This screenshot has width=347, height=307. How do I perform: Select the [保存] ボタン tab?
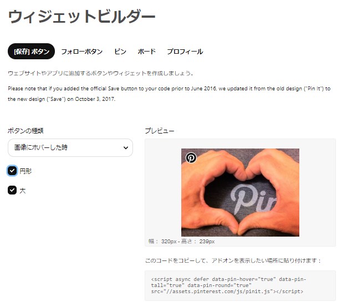[31, 52]
